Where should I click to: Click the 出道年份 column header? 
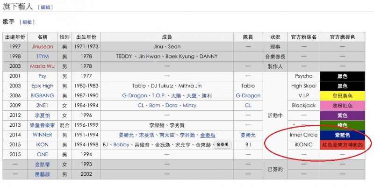tap(15, 37)
